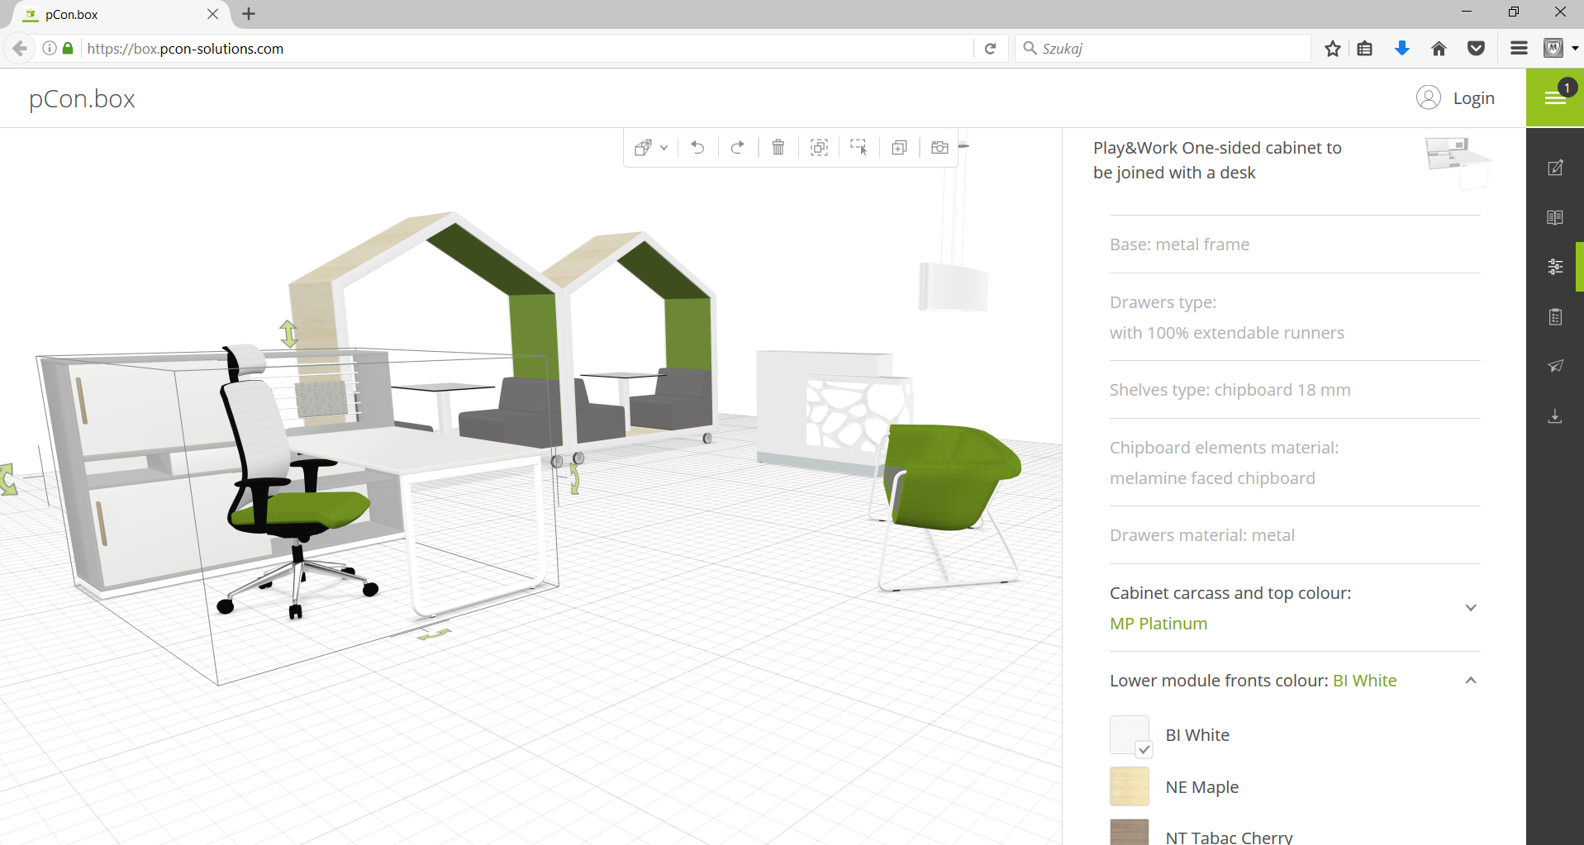Viewport: 1584px width, 845px height.
Task: Close the pCon.box browser tab
Action: 212,14
